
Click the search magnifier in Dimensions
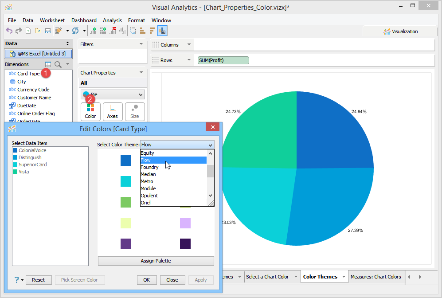click(x=58, y=64)
